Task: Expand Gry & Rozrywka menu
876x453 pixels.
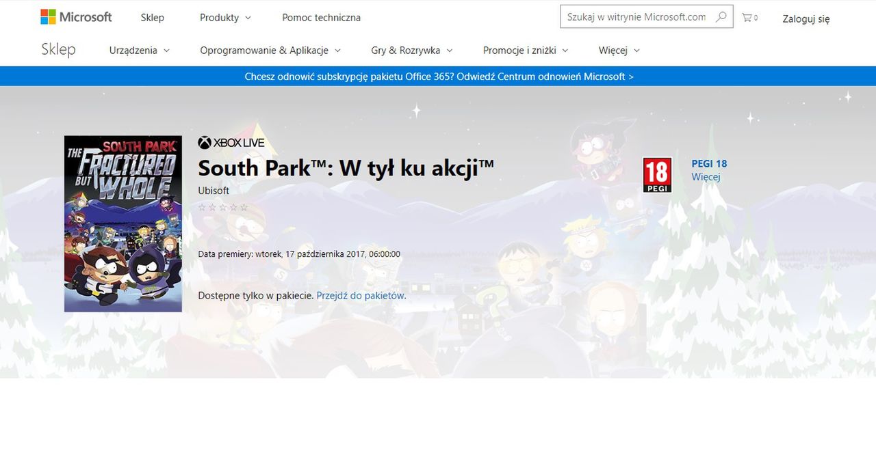Action: tap(412, 51)
